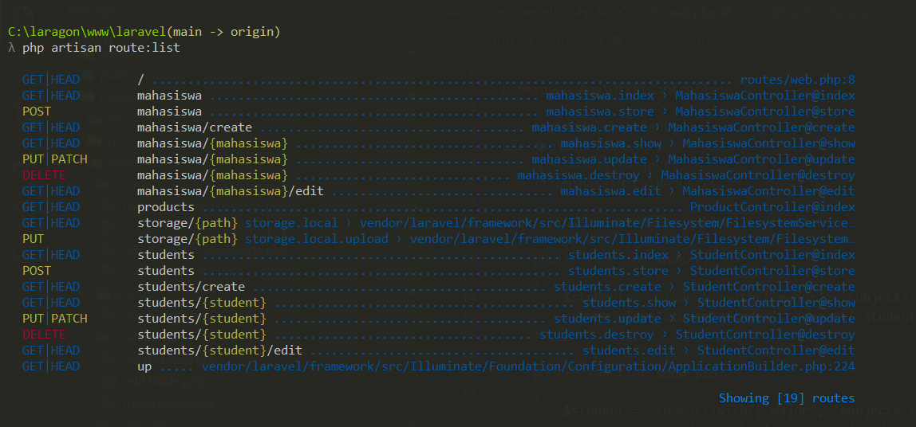Click 'ProductController@index' action text
This screenshot has width=916, height=427.
(x=773, y=207)
